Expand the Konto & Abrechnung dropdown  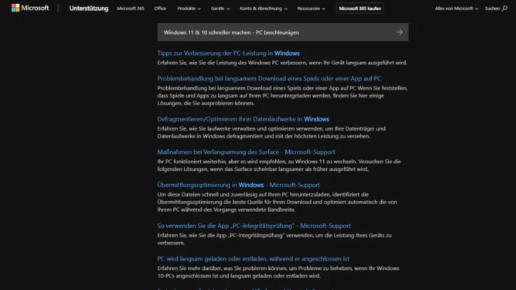[x=264, y=8]
